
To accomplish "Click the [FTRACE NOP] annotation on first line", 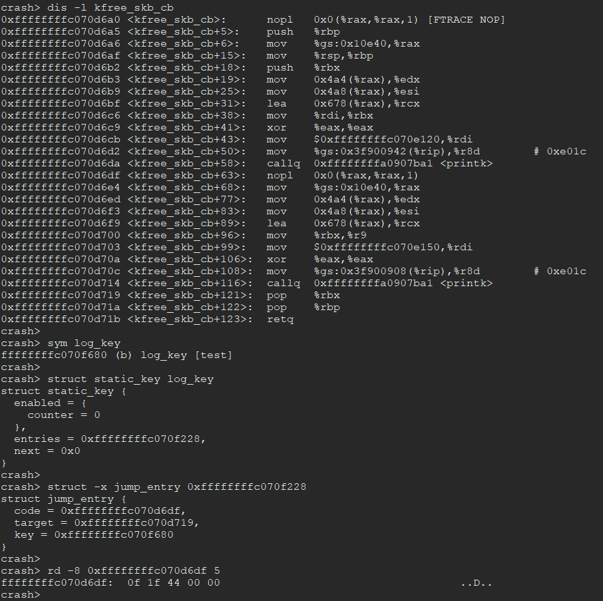I will [x=466, y=19].
